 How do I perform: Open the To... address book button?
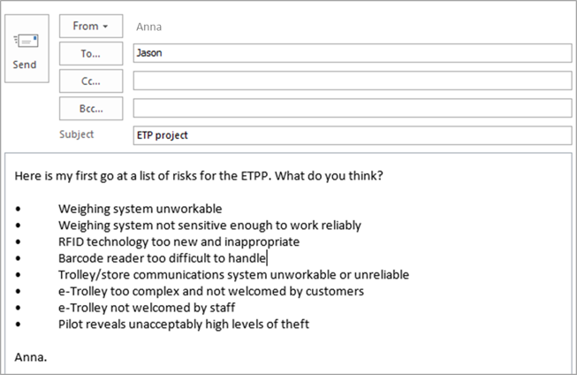click(x=91, y=54)
